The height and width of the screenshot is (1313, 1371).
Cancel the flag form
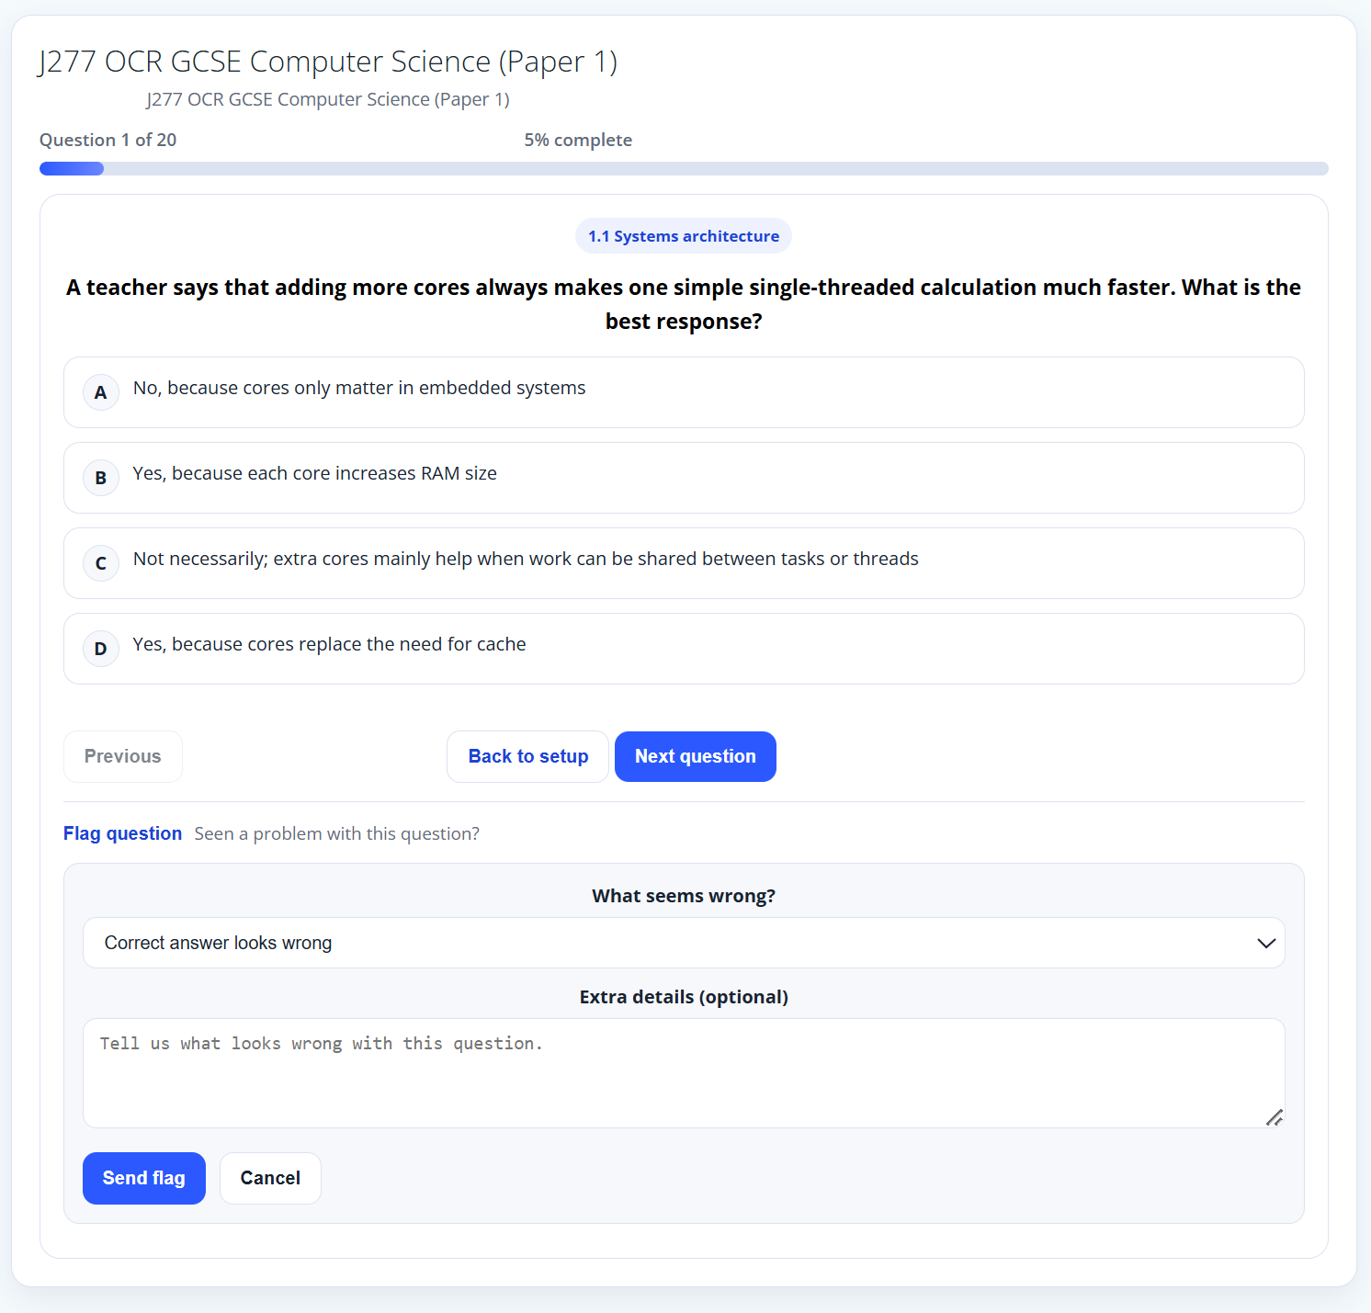coord(270,1178)
